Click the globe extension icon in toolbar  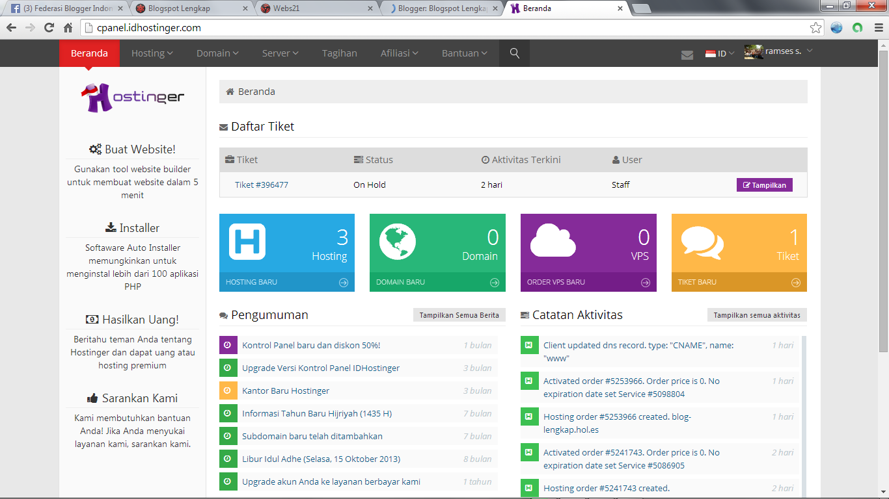[x=836, y=28]
